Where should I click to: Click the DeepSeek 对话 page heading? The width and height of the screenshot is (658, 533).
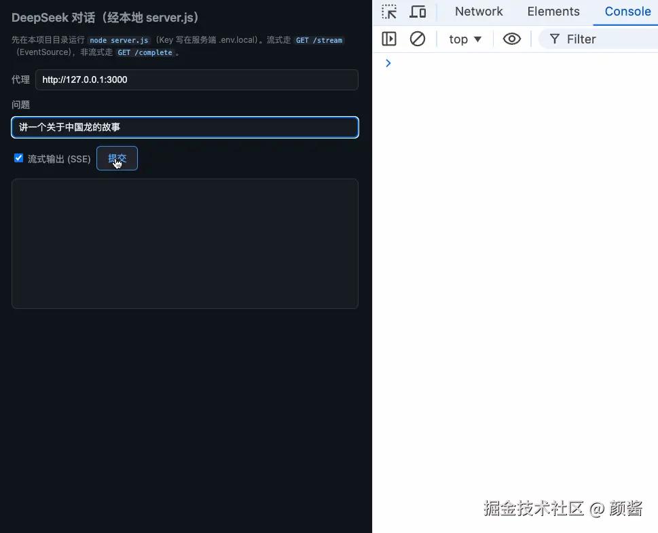[105, 18]
